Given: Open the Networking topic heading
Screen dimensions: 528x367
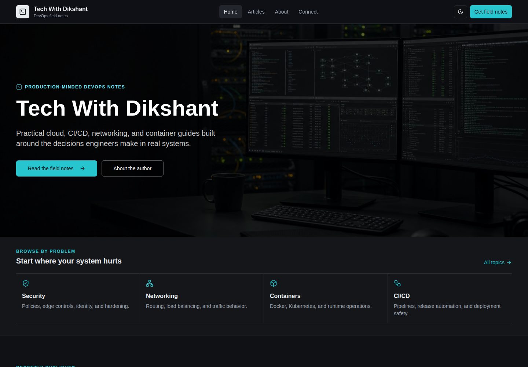Looking at the screenshot, I should pyautogui.click(x=162, y=296).
